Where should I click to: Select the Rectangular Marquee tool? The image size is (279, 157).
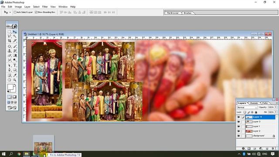click(x=10, y=32)
